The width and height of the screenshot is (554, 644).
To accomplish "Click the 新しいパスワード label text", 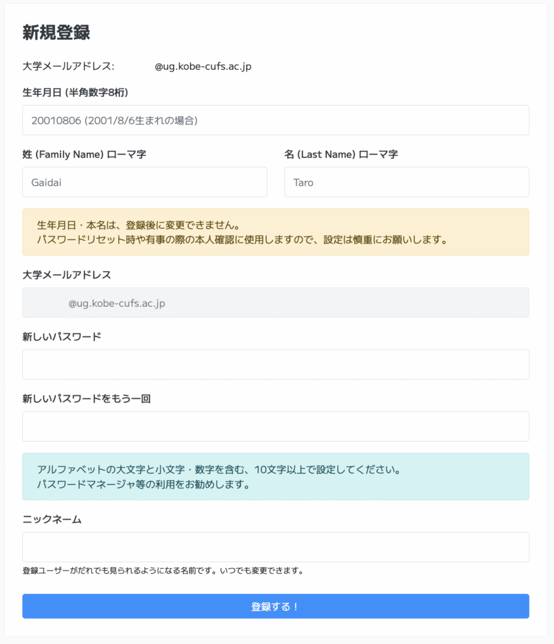I will click(x=62, y=337).
